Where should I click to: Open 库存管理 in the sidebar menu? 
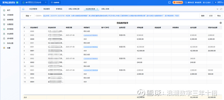[10, 29]
